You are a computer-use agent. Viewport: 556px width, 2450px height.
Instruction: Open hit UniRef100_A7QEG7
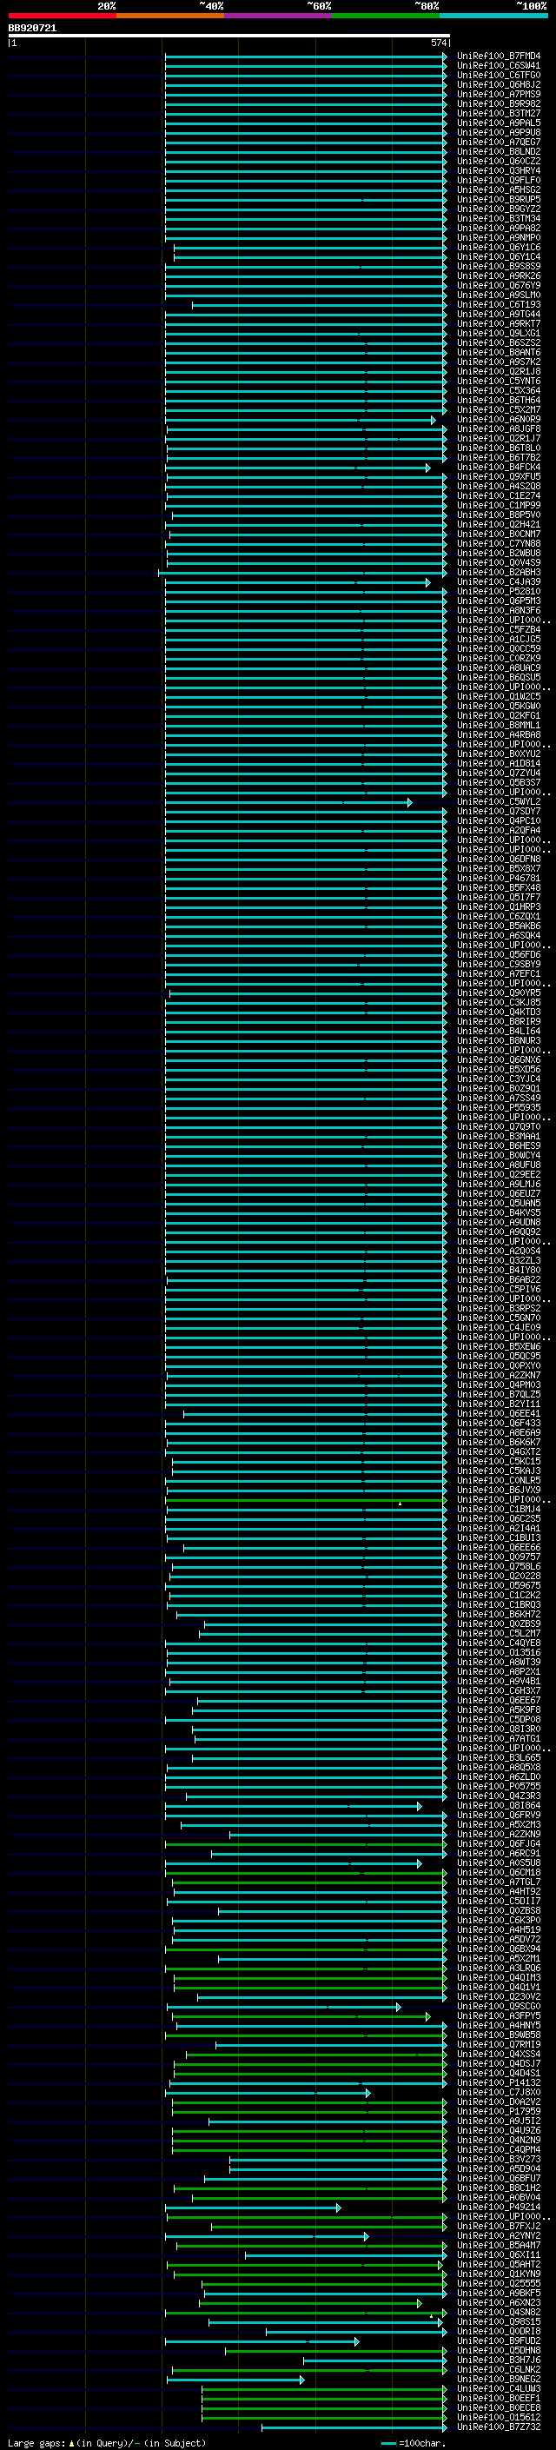point(498,143)
